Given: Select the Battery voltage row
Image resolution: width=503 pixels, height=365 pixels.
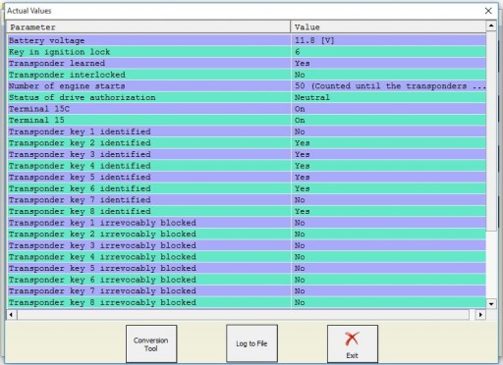Looking at the screenshot, I should pyautogui.click(x=247, y=40).
